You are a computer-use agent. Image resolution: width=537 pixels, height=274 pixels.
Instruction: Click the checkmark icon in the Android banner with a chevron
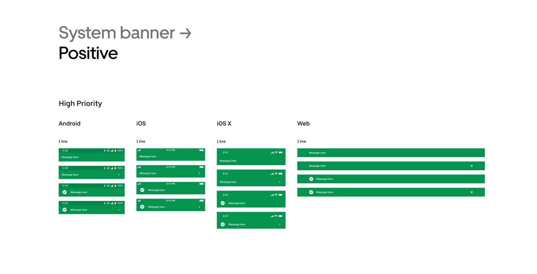pos(64,210)
